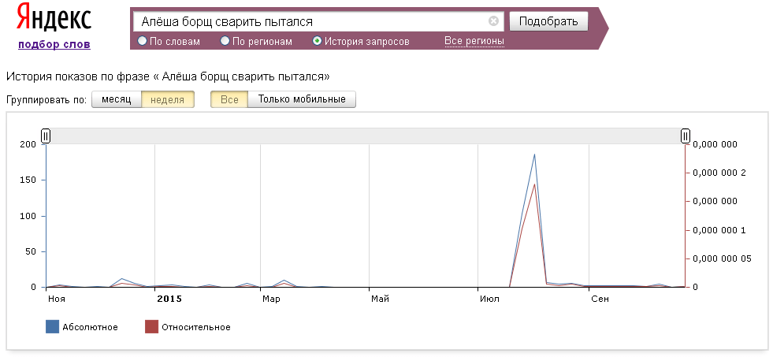
Task: Click the left range slider handle
Action: 46,136
